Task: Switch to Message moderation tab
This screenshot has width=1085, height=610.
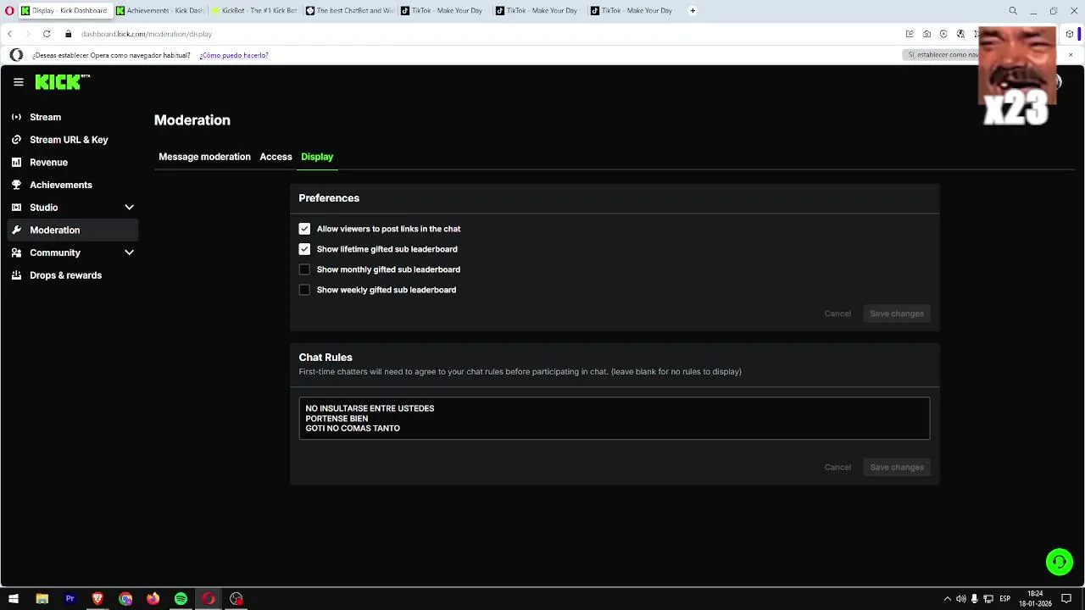Action: (x=204, y=157)
